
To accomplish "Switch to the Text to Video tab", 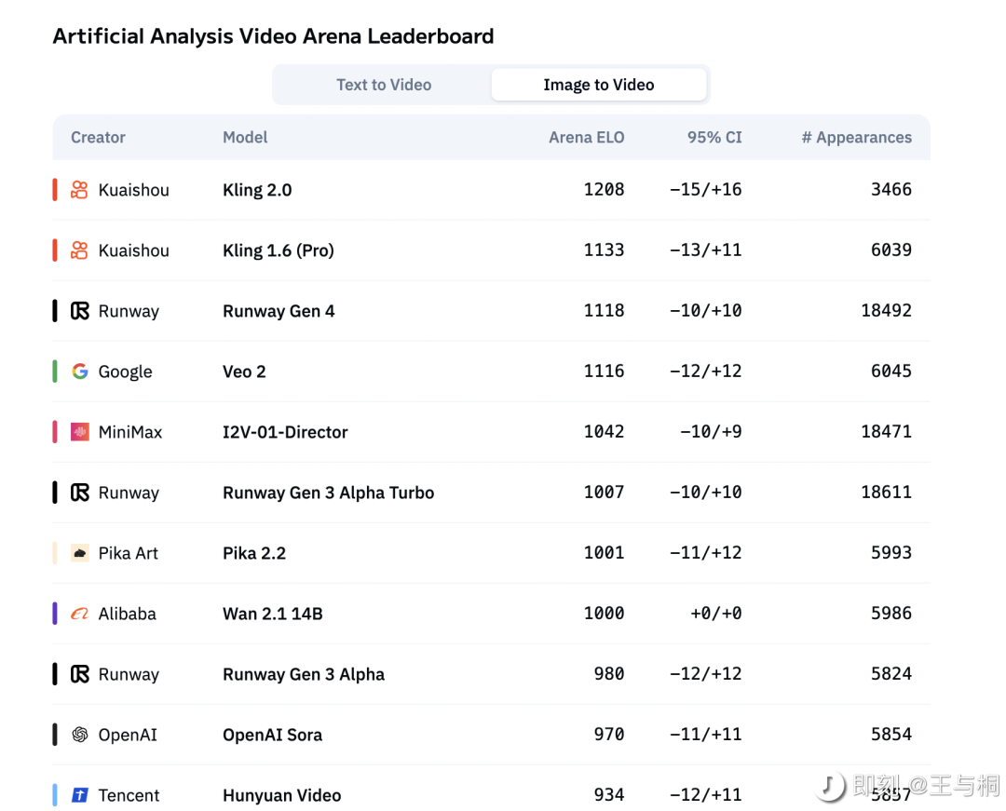I will pyautogui.click(x=384, y=85).
